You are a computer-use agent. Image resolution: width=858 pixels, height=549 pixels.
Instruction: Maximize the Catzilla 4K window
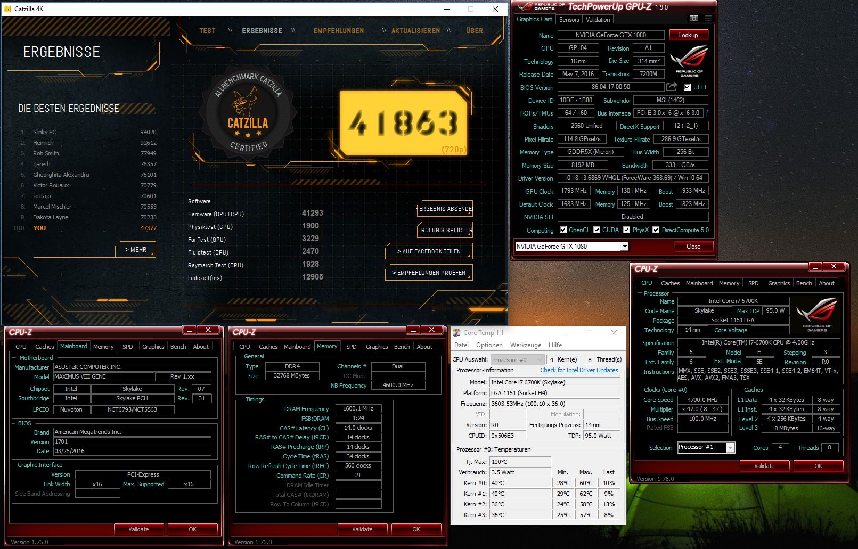tap(471, 9)
